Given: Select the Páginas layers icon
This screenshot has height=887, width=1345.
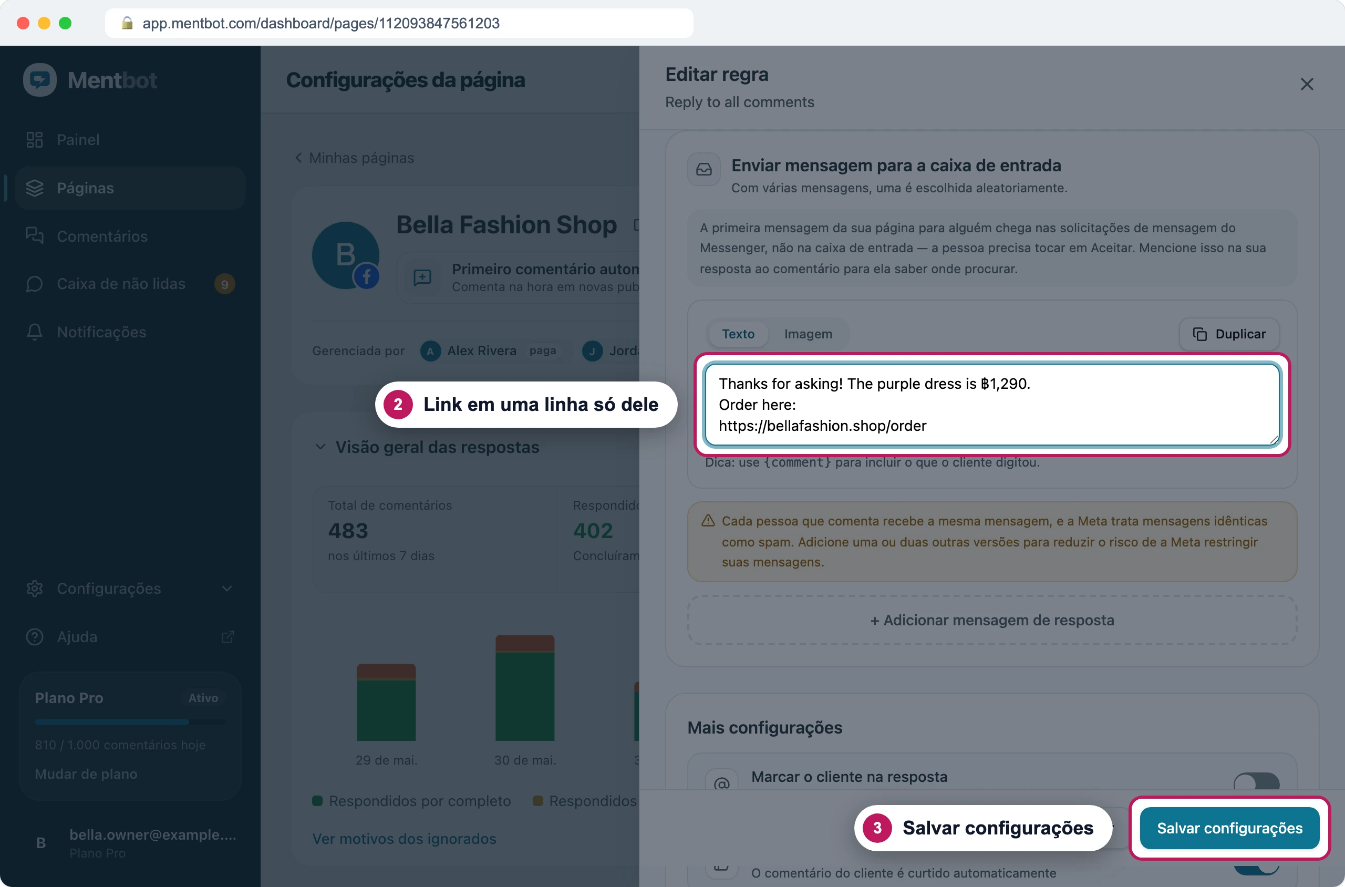Looking at the screenshot, I should (x=35, y=188).
